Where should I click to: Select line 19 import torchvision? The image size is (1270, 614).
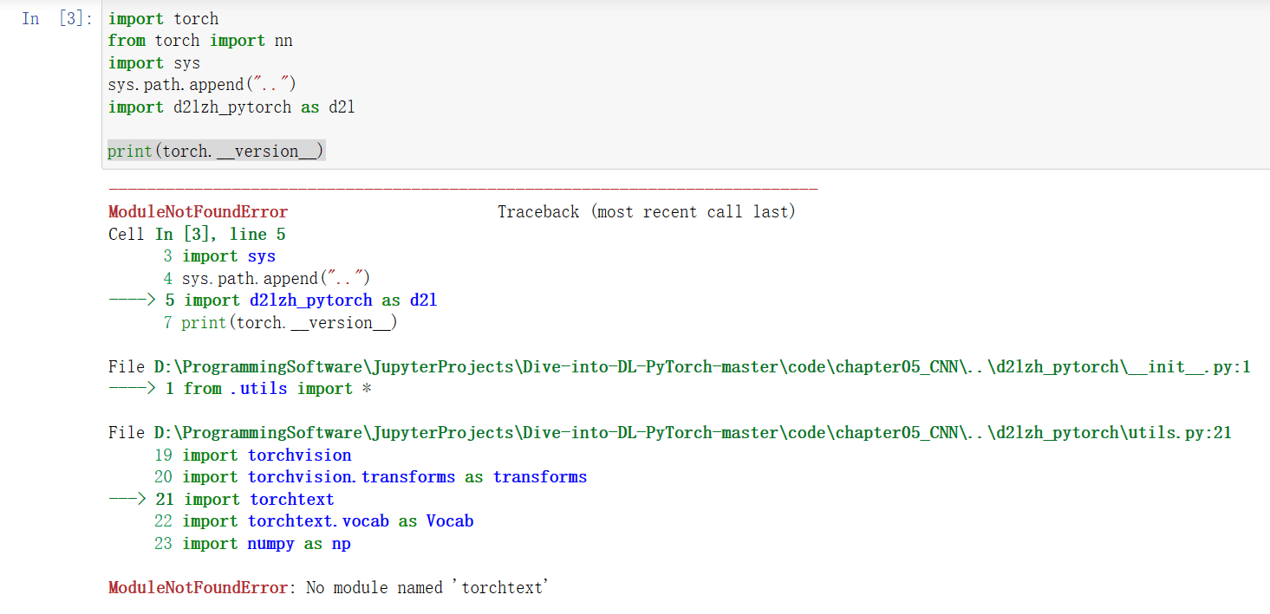[x=266, y=455]
